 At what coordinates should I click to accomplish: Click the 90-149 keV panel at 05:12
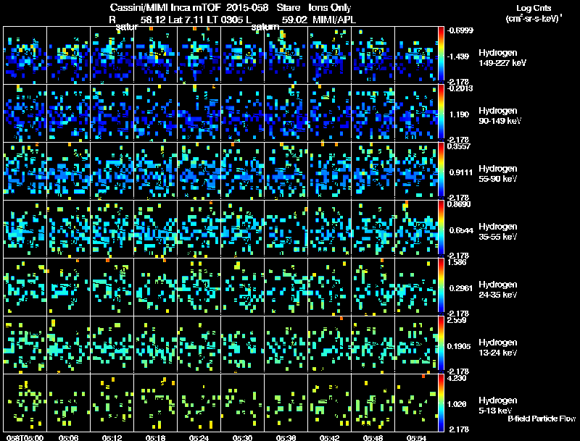click(112, 112)
